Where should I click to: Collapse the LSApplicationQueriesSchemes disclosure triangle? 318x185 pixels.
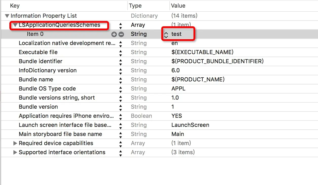tap(15, 25)
